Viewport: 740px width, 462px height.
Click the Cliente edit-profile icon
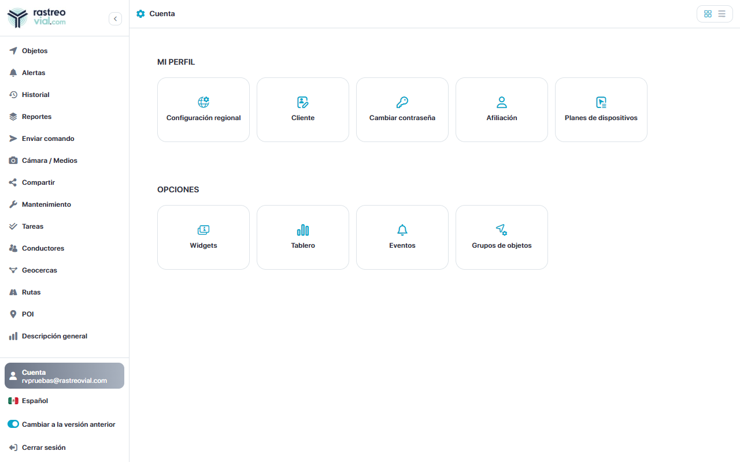pyautogui.click(x=303, y=102)
